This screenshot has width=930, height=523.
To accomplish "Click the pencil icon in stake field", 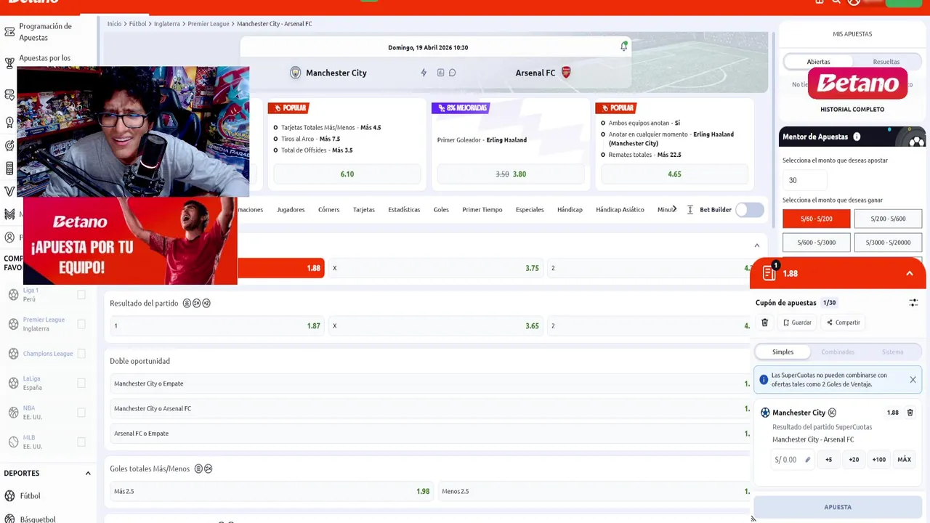I will pyautogui.click(x=807, y=460).
